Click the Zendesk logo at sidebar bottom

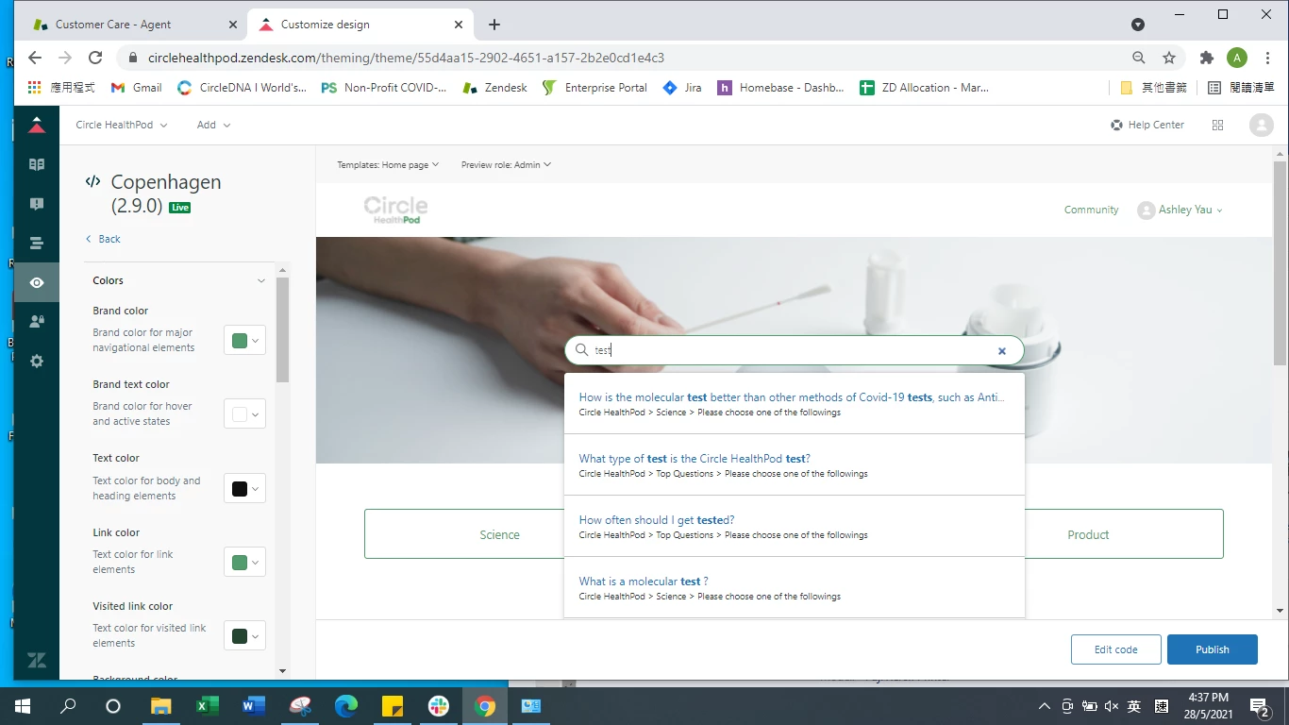37,661
